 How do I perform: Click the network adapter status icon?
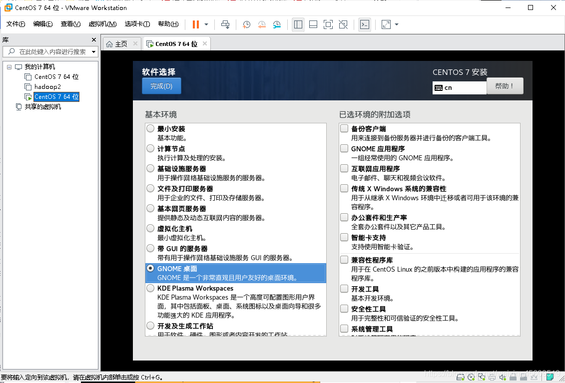pyautogui.click(x=482, y=377)
